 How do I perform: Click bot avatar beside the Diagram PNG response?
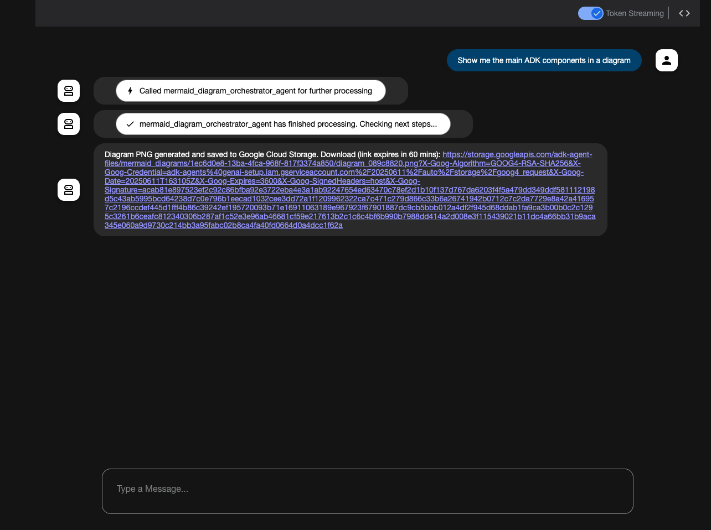[69, 190]
